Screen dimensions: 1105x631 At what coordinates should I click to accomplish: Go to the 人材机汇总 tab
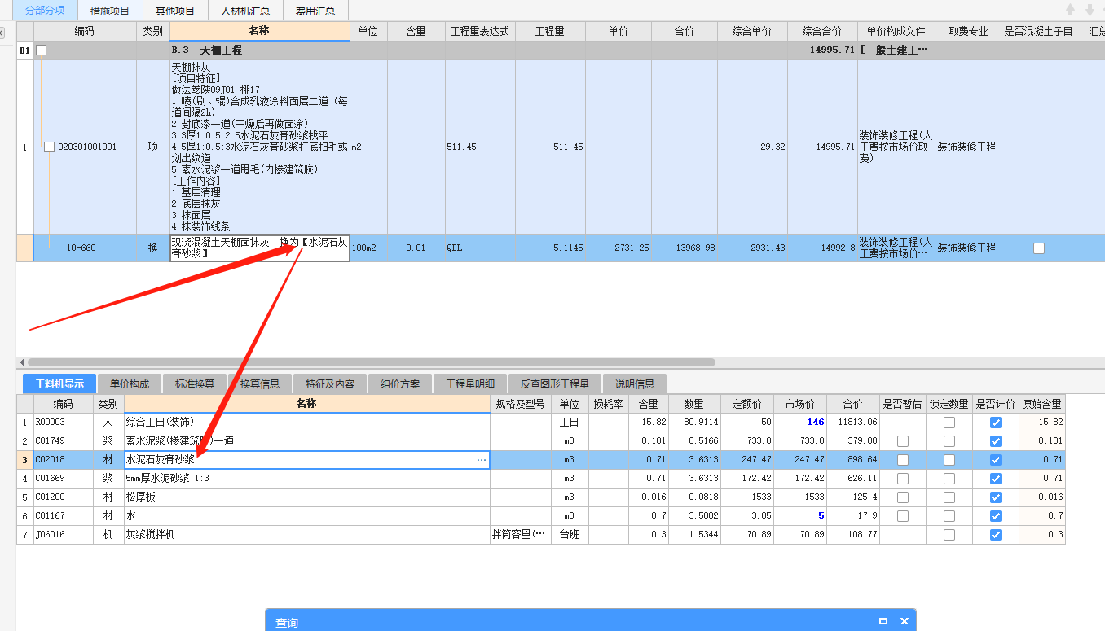click(x=245, y=11)
